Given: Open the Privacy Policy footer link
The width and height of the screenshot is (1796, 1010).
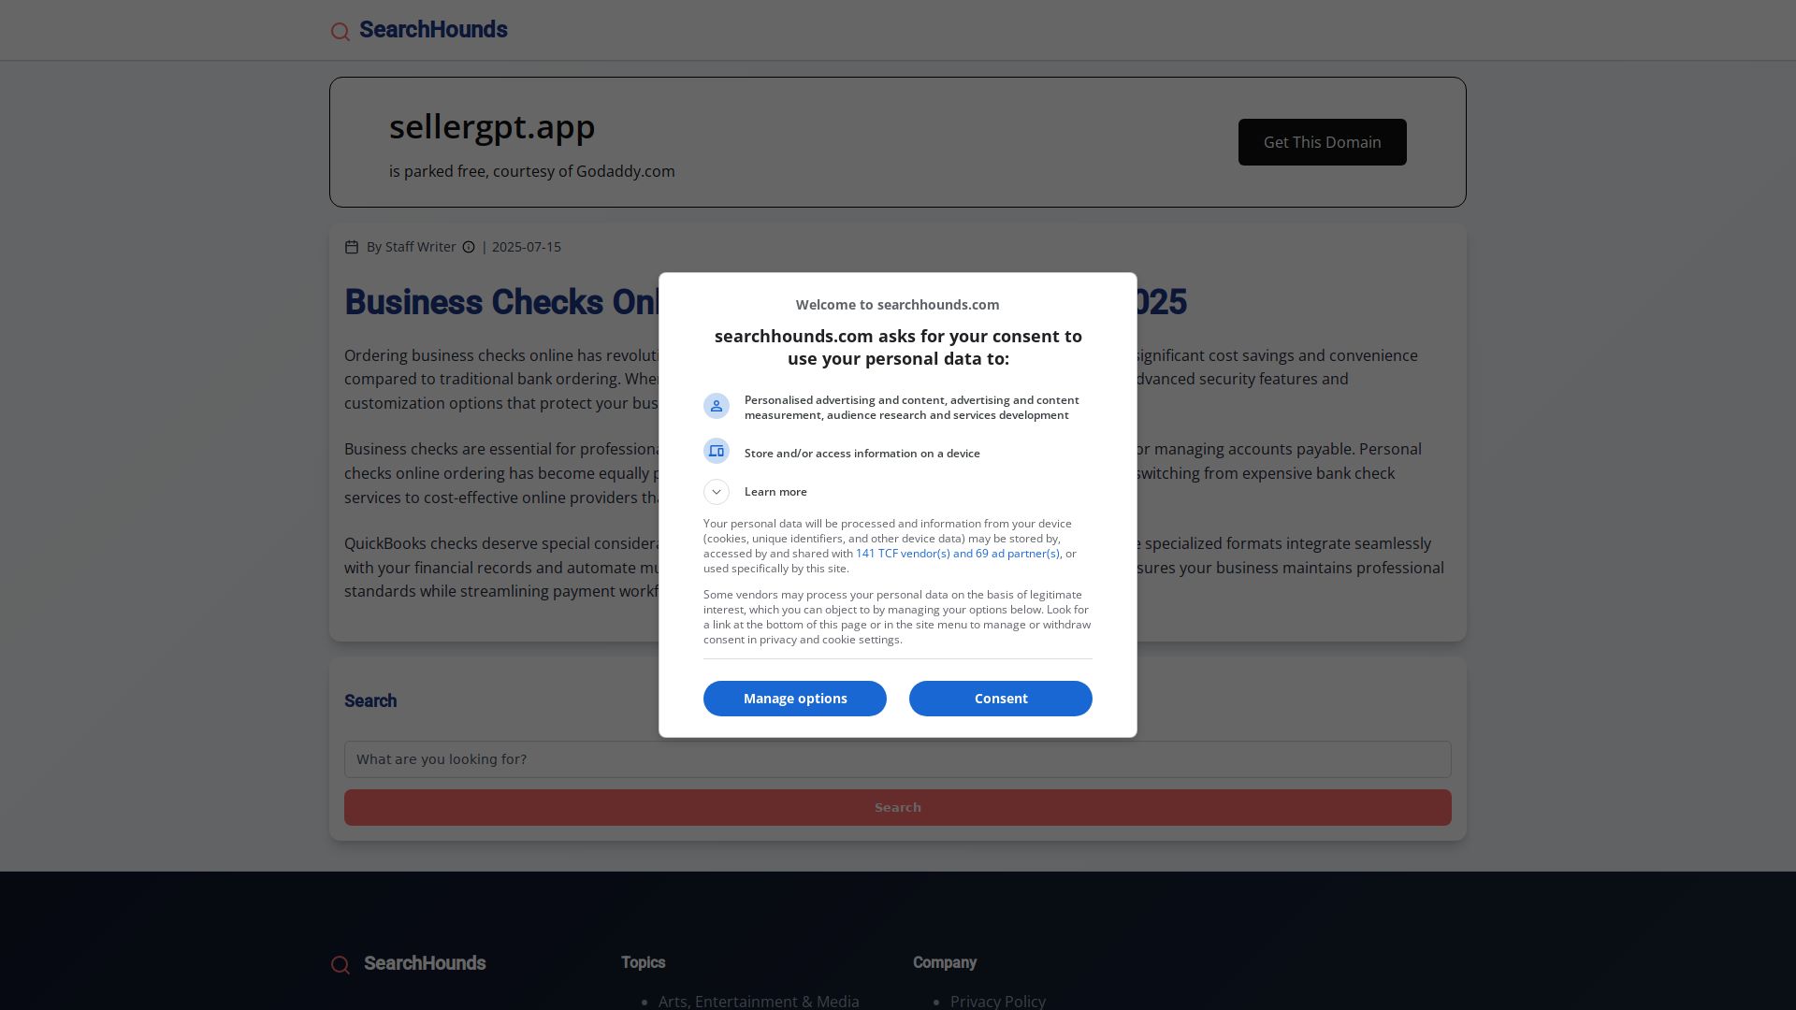Looking at the screenshot, I should (x=998, y=1001).
